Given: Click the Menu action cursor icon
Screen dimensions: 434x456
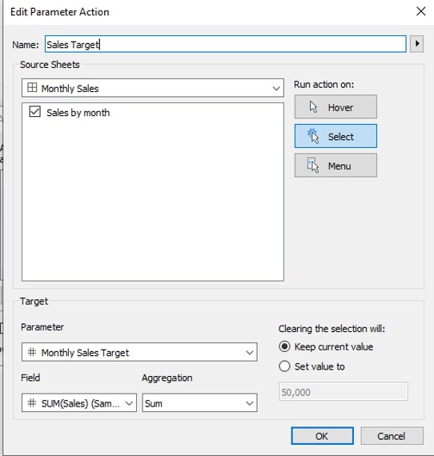Looking at the screenshot, I should coord(313,165).
